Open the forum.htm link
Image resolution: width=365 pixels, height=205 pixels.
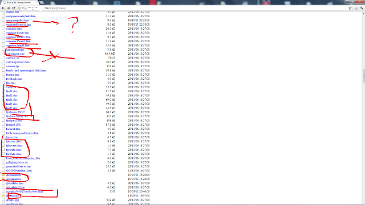tap(12, 137)
